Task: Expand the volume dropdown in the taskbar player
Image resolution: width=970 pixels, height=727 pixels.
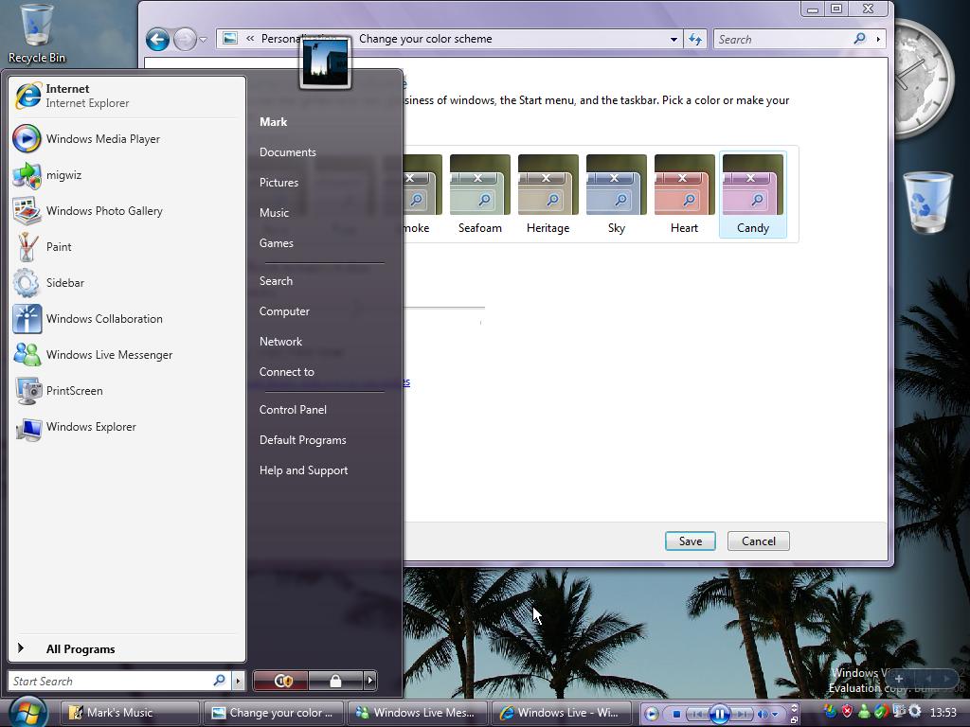Action: coord(775,714)
